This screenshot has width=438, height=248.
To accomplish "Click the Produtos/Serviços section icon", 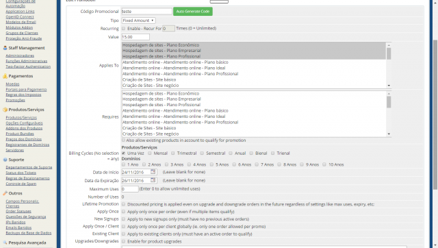I will [x=5, y=110].
